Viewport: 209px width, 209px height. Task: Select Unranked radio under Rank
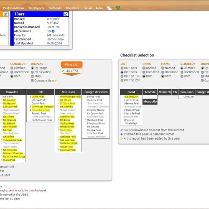pos(144,72)
